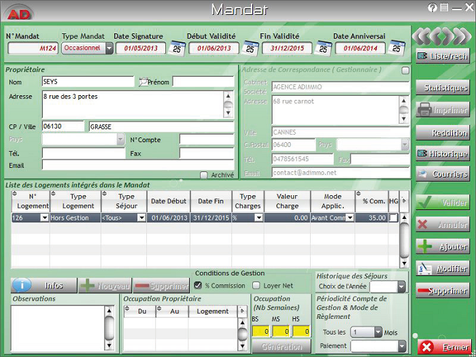
Task: Toggle the Archivé checkbox
Action: 204,175
